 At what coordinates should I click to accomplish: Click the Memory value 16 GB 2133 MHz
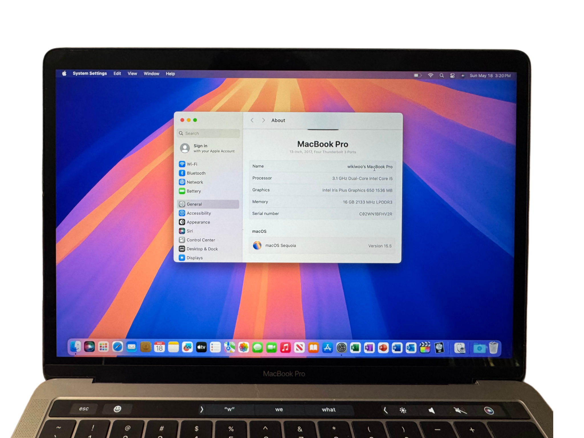coord(367,202)
